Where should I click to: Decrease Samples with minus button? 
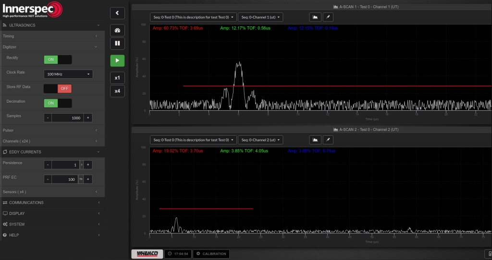48,118
